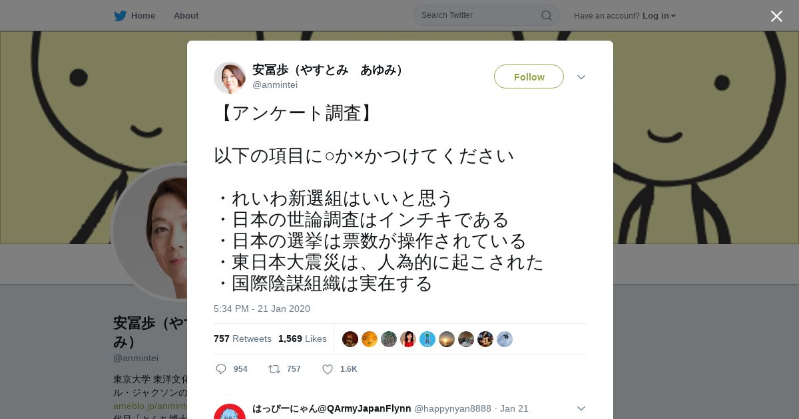799x419 pixels.
Task: Open the 757 Retweets list
Action: (x=242, y=339)
